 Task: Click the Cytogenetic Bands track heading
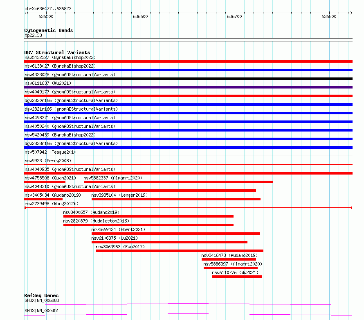point(49,30)
